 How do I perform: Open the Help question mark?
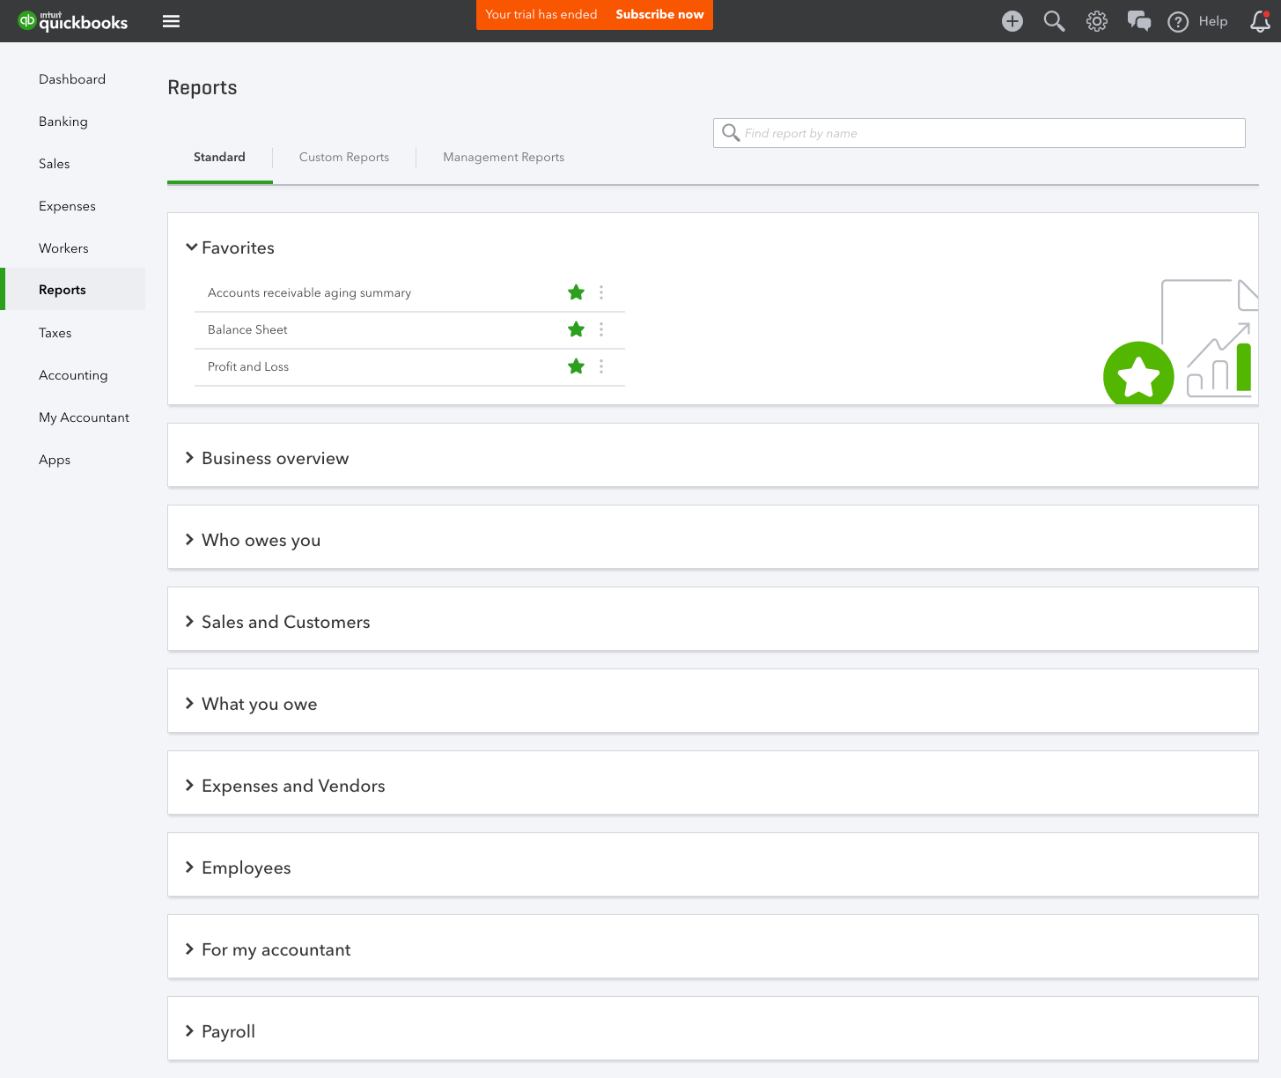coord(1178,22)
